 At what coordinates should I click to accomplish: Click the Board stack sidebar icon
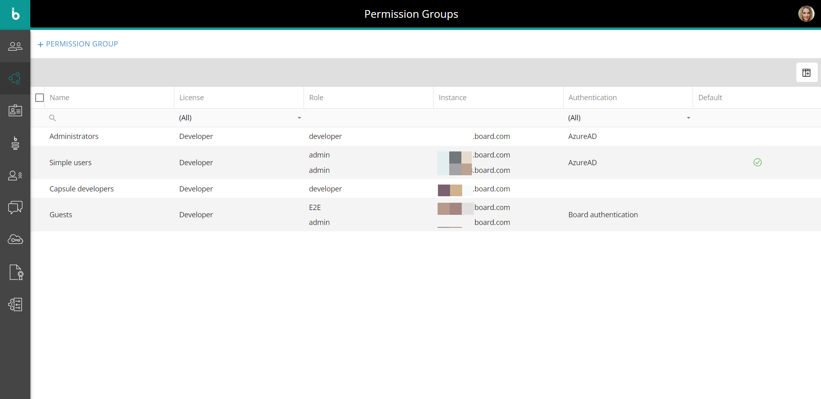(x=15, y=143)
